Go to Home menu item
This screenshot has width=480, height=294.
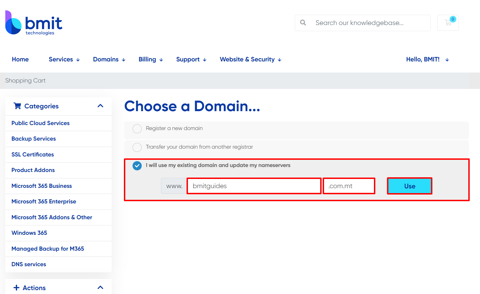20,59
